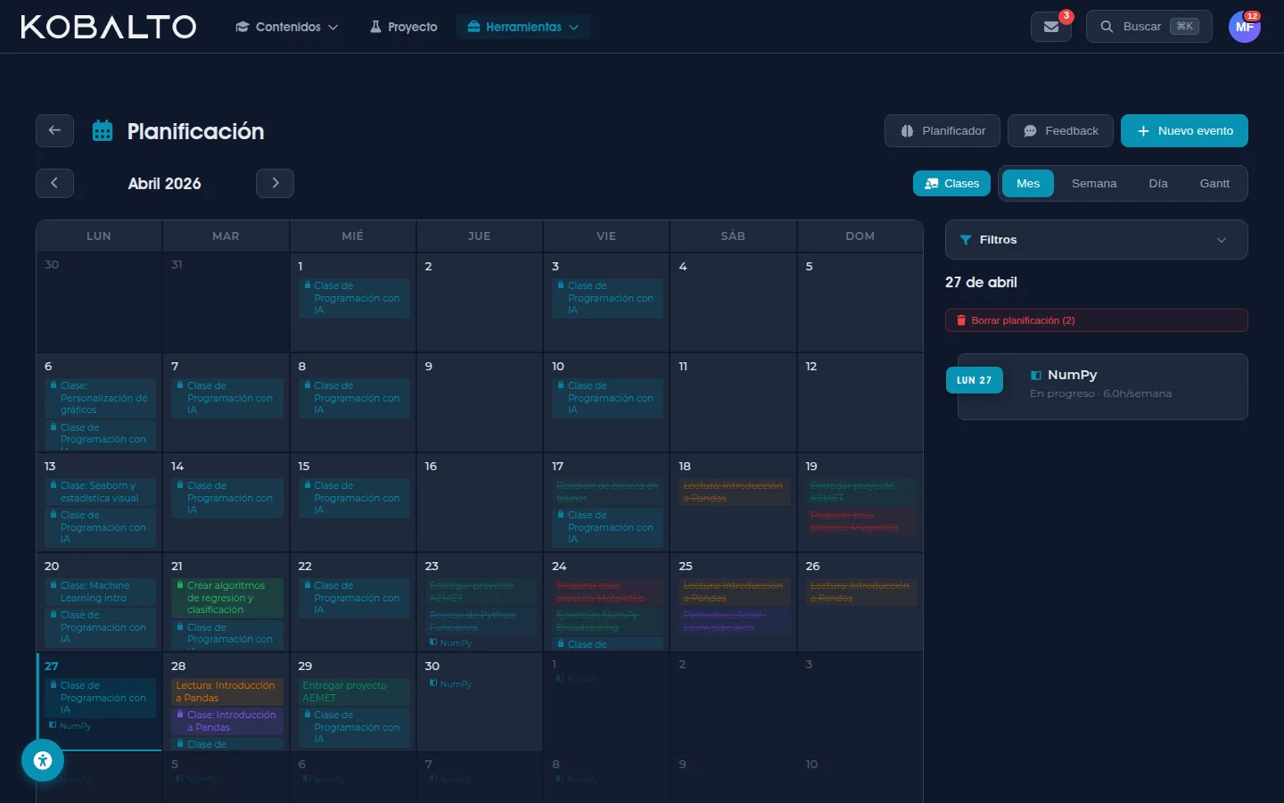Go back with the arrow button
Image resolution: width=1284 pixels, height=803 pixels.
coord(54,130)
